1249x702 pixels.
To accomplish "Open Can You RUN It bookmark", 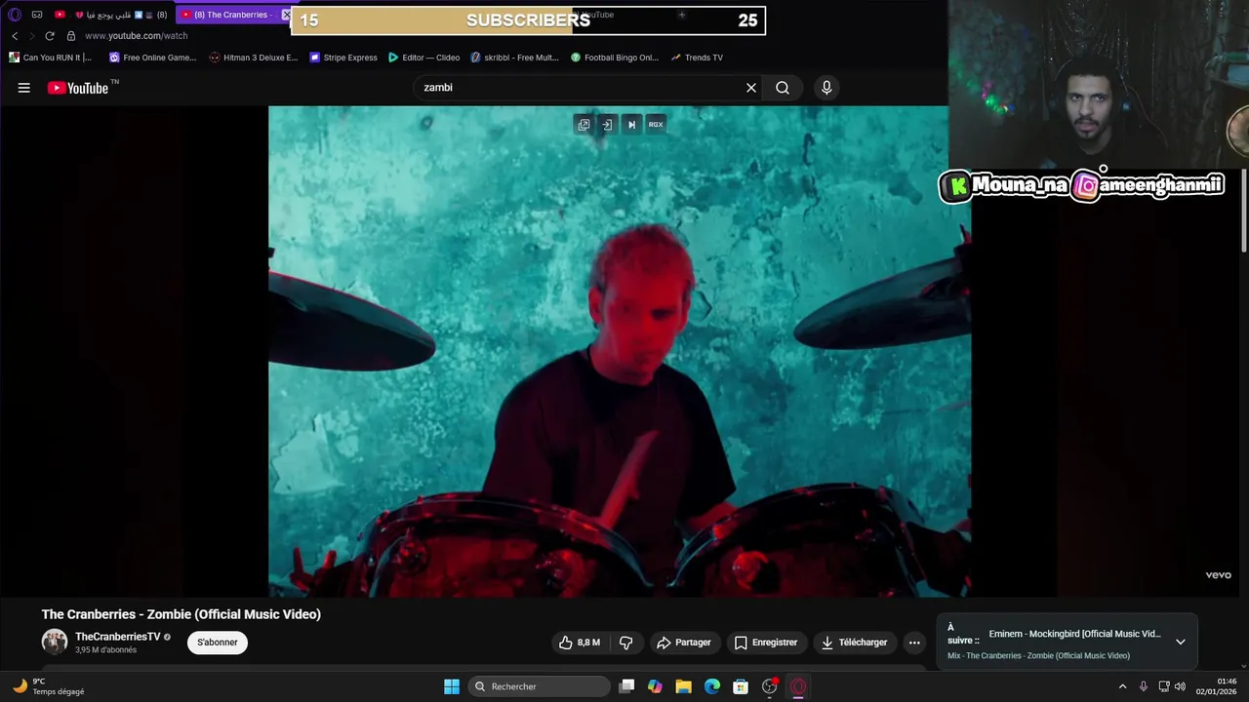I will pyautogui.click(x=50, y=58).
